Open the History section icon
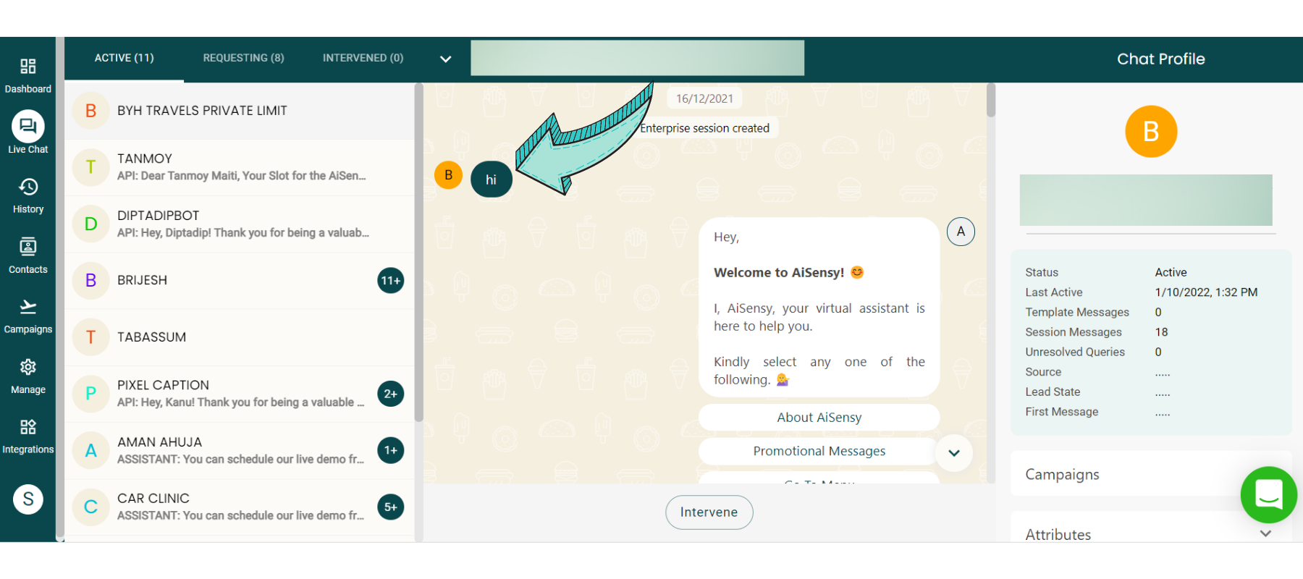The height and width of the screenshot is (579, 1303). [28, 187]
